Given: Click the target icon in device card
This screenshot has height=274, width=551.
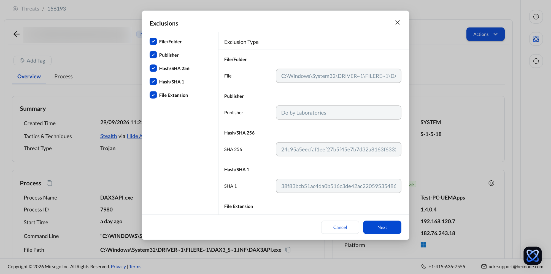Looking at the screenshot, I should click(x=491, y=183).
